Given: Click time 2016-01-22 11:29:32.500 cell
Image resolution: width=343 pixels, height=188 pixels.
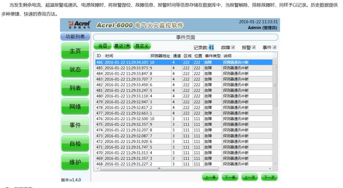Looking at the screenshot, I should click(126, 119).
